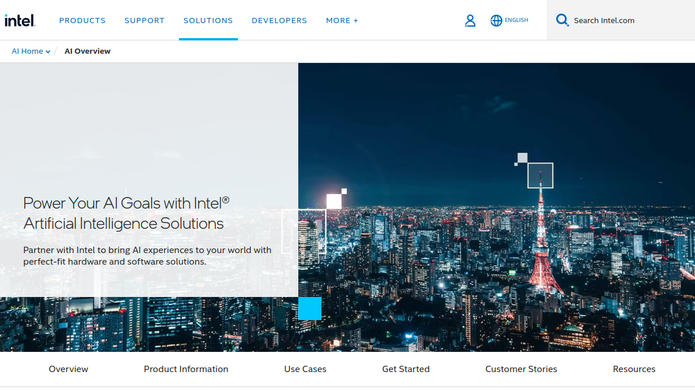Open the Support menu
The width and height of the screenshot is (695, 390).
point(145,20)
